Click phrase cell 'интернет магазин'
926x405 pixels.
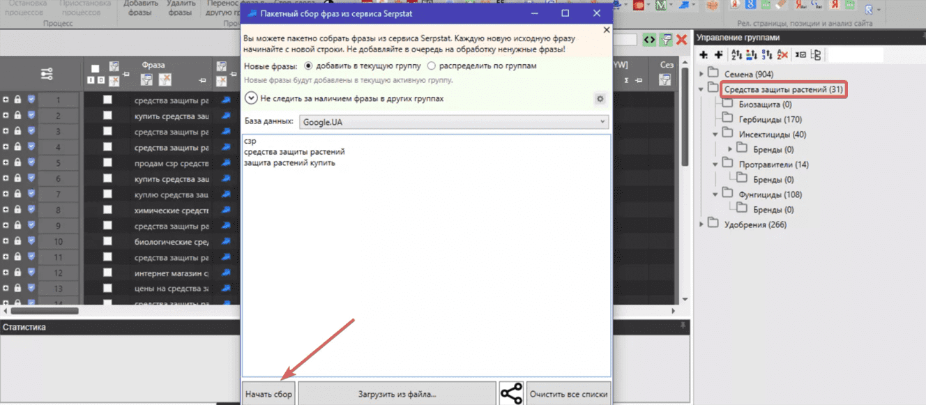172,273
